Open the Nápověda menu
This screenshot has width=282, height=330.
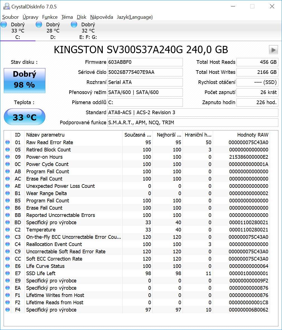click(x=102, y=17)
